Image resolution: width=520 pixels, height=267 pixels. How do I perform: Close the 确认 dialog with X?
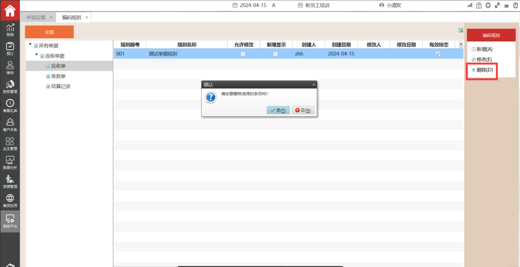click(314, 85)
